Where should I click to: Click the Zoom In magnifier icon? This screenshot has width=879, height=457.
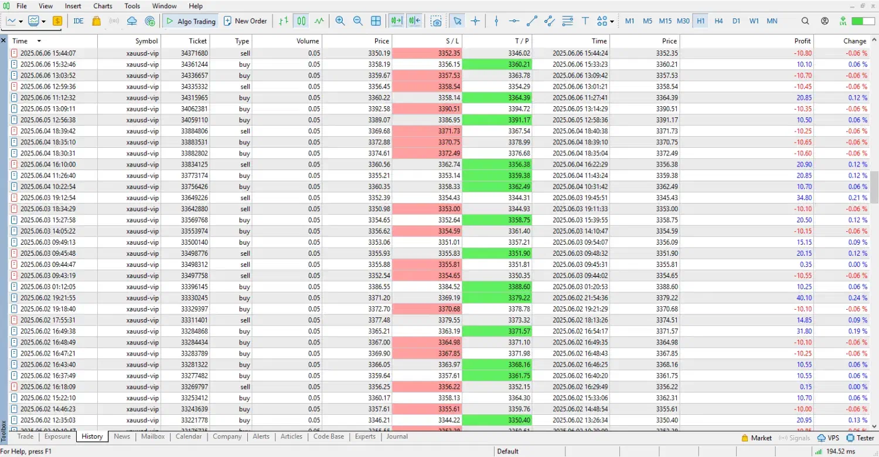(x=340, y=21)
